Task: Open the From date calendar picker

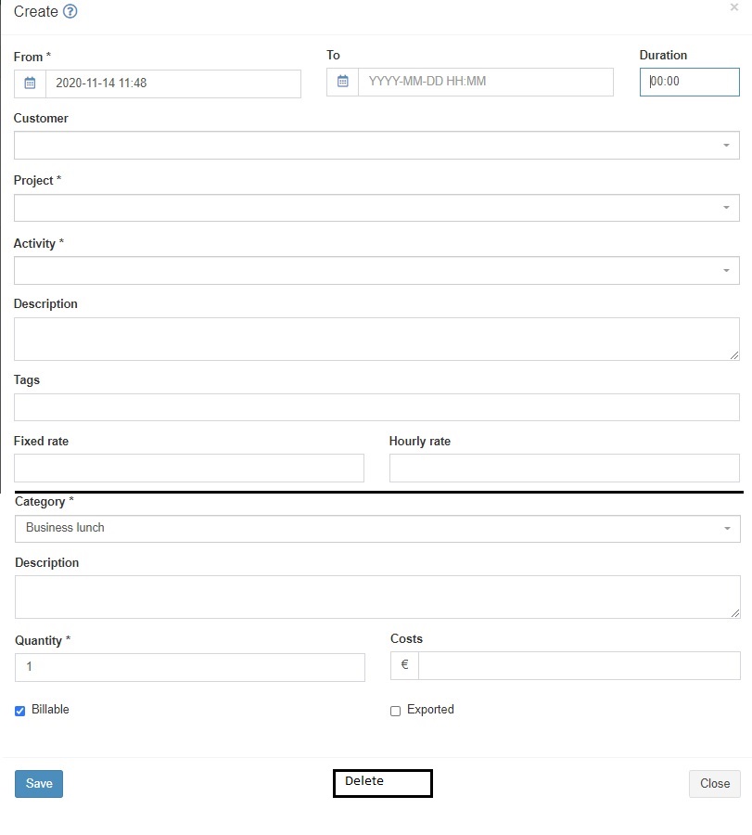Action: click(x=29, y=83)
